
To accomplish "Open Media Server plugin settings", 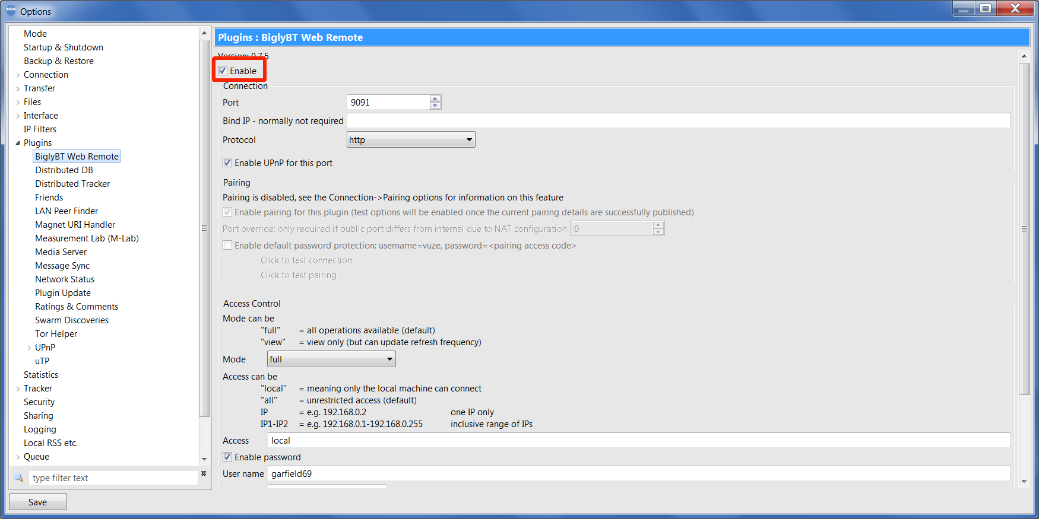I will (61, 252).
